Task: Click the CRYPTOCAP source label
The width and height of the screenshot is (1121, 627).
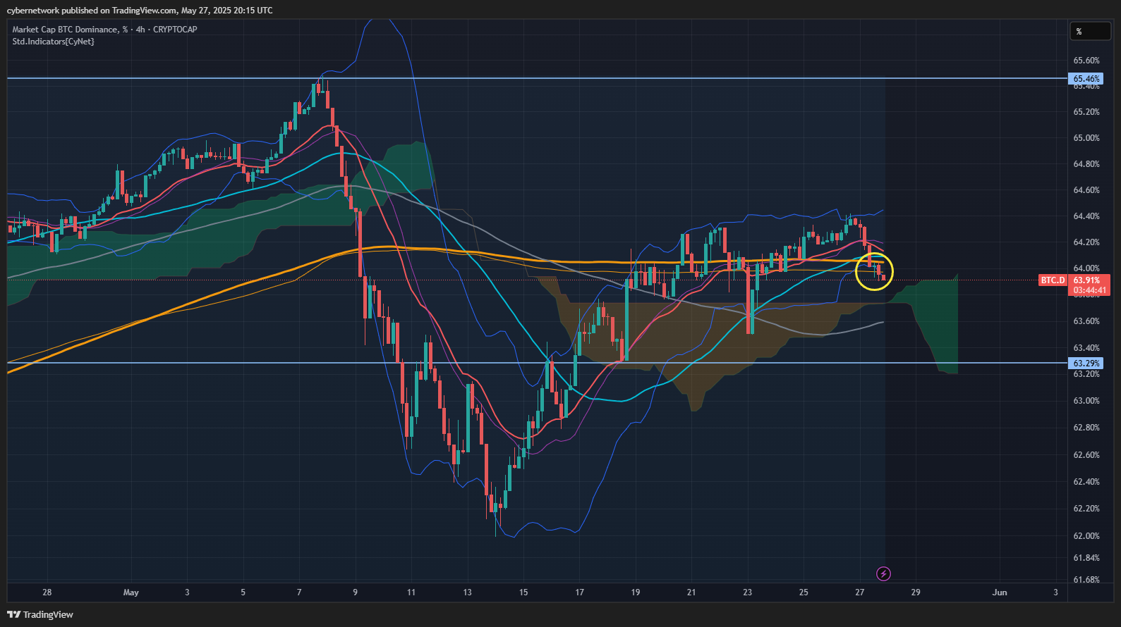Action: tap(175, 30)
